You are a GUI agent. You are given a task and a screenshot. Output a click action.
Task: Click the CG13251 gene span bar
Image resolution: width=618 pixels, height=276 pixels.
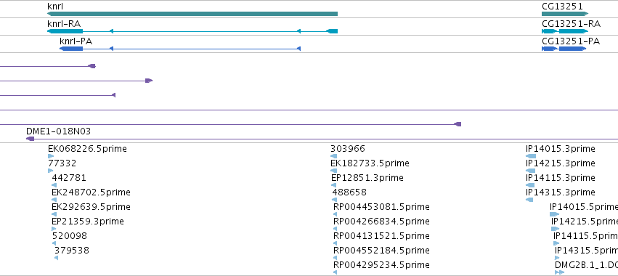[x=565, y=14]
